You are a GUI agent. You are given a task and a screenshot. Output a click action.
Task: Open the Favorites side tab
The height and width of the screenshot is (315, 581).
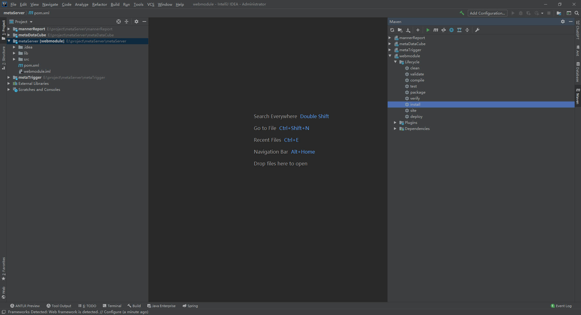pyautogui.click(x=3, y=269)
